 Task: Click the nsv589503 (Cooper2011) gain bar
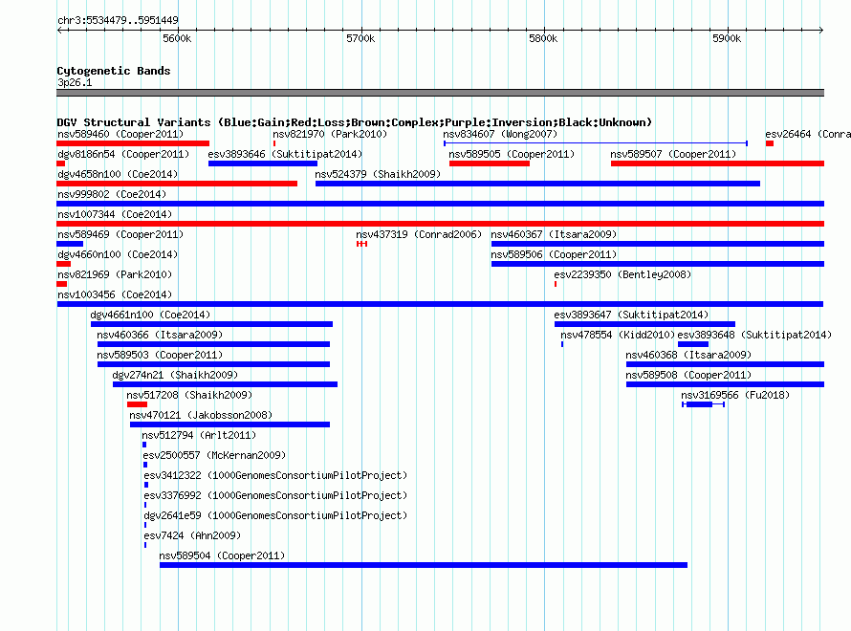pyautogui.click(x=213, y=364)
